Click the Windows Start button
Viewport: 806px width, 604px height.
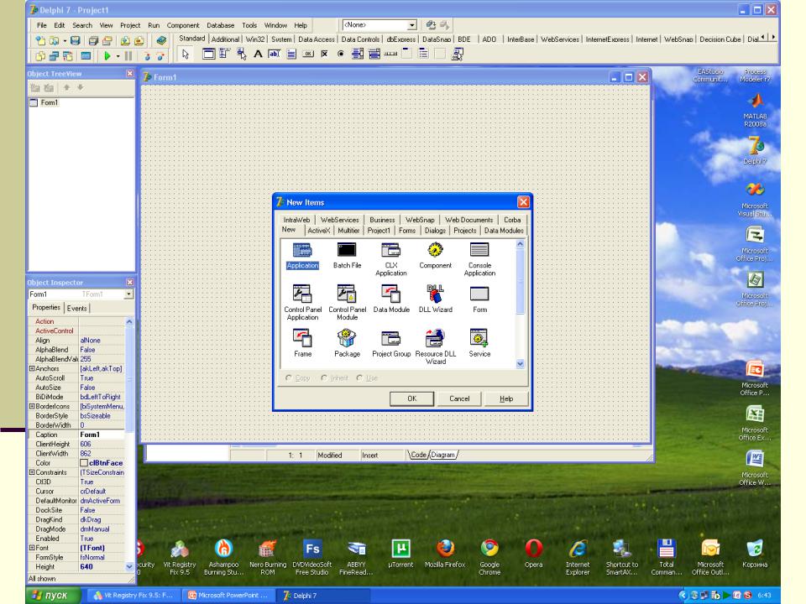[52, 596]
